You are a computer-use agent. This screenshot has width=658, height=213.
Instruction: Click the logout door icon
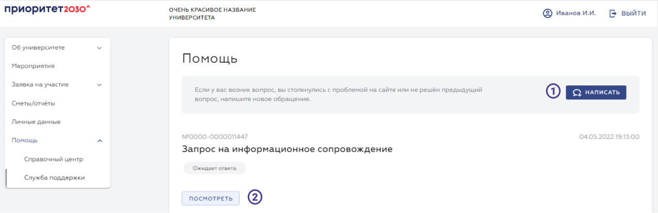(613, 13)
